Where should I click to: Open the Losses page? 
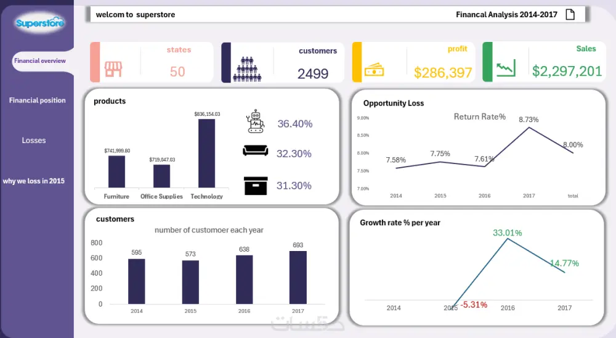pyautogui.click(x=34, y=141)
